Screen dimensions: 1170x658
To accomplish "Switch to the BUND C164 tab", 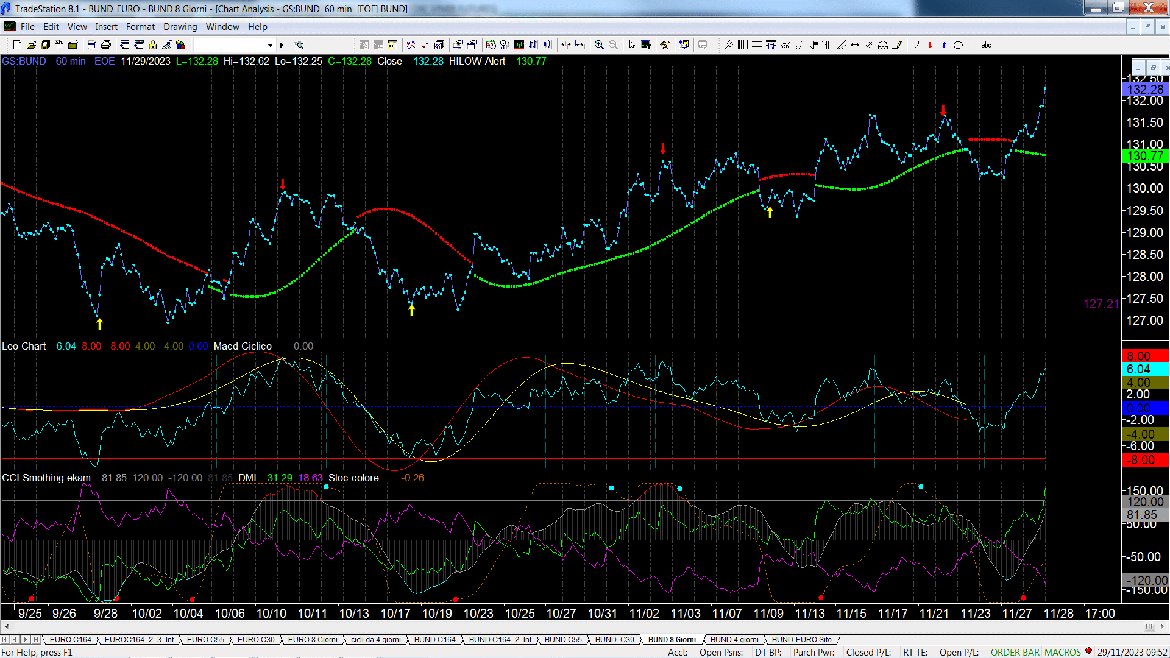I will click(435, 640).
